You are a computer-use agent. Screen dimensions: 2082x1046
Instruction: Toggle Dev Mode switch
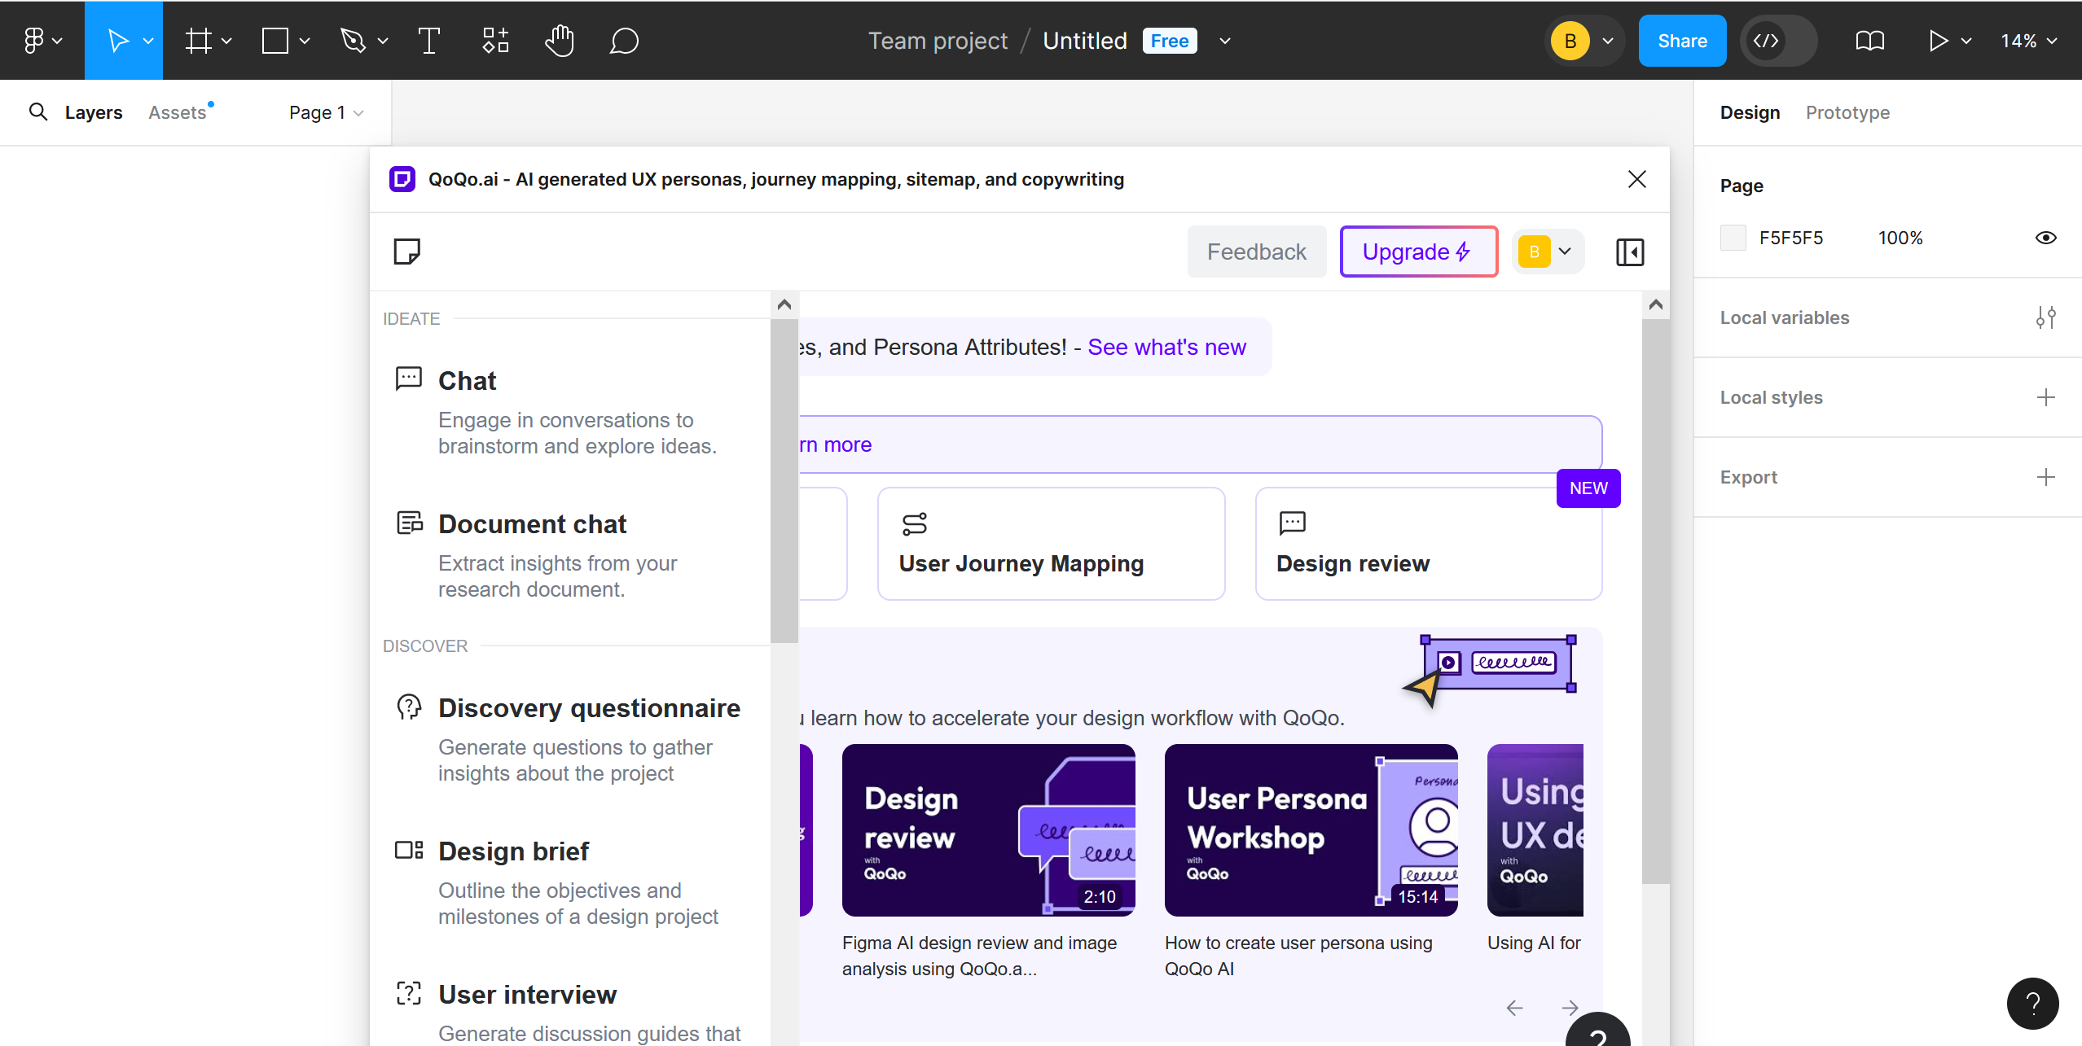point(1778,41)
